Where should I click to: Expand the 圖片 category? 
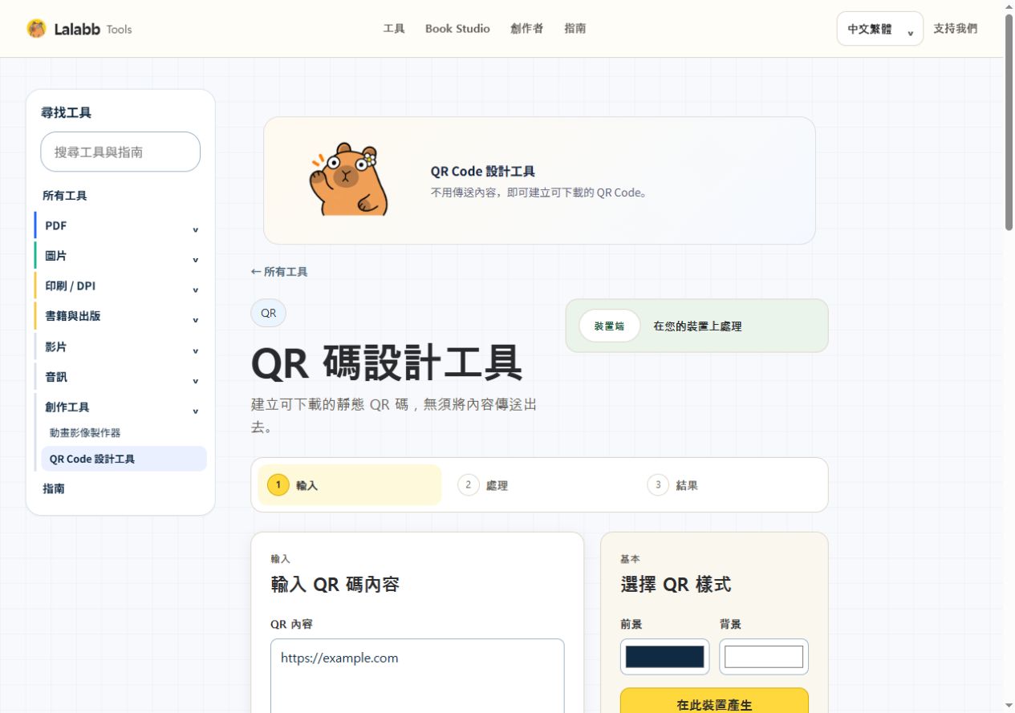pos(120,256)
